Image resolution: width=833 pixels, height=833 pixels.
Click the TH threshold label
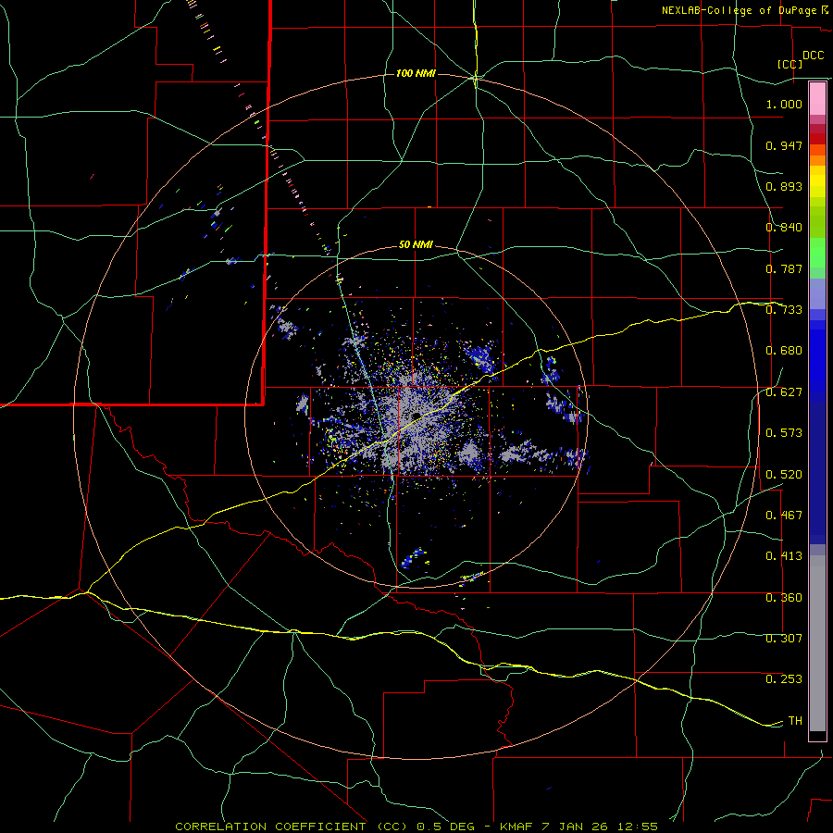tap(795, 721)
